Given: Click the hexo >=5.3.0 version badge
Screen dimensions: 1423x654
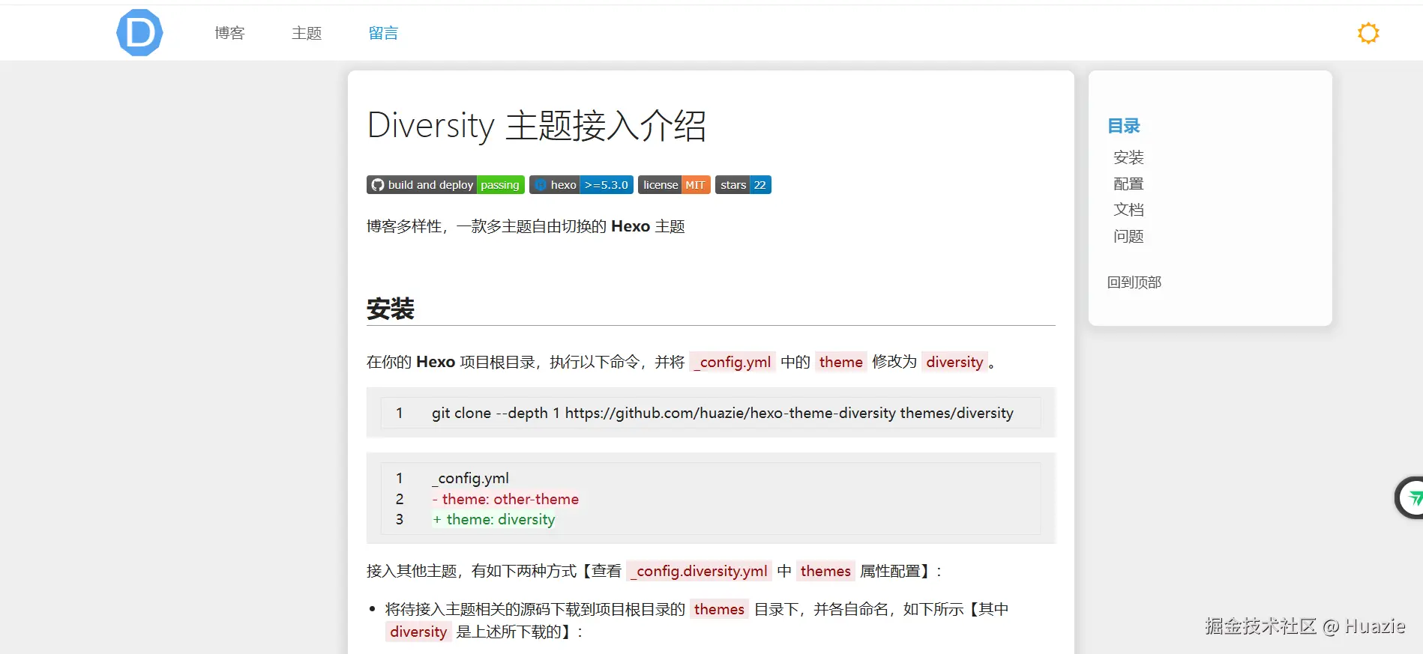Looking at the screenshot, I should click(581, 185).
